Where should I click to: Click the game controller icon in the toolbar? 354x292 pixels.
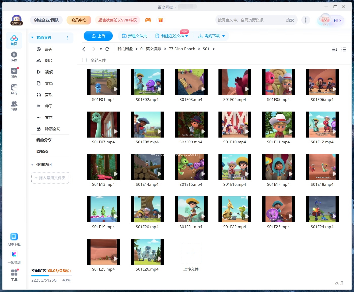[x=148, y=20]
